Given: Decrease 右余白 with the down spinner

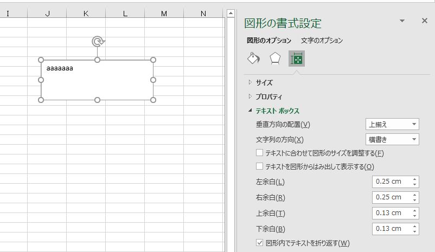Looking at the screenshot, I should 414,200.
